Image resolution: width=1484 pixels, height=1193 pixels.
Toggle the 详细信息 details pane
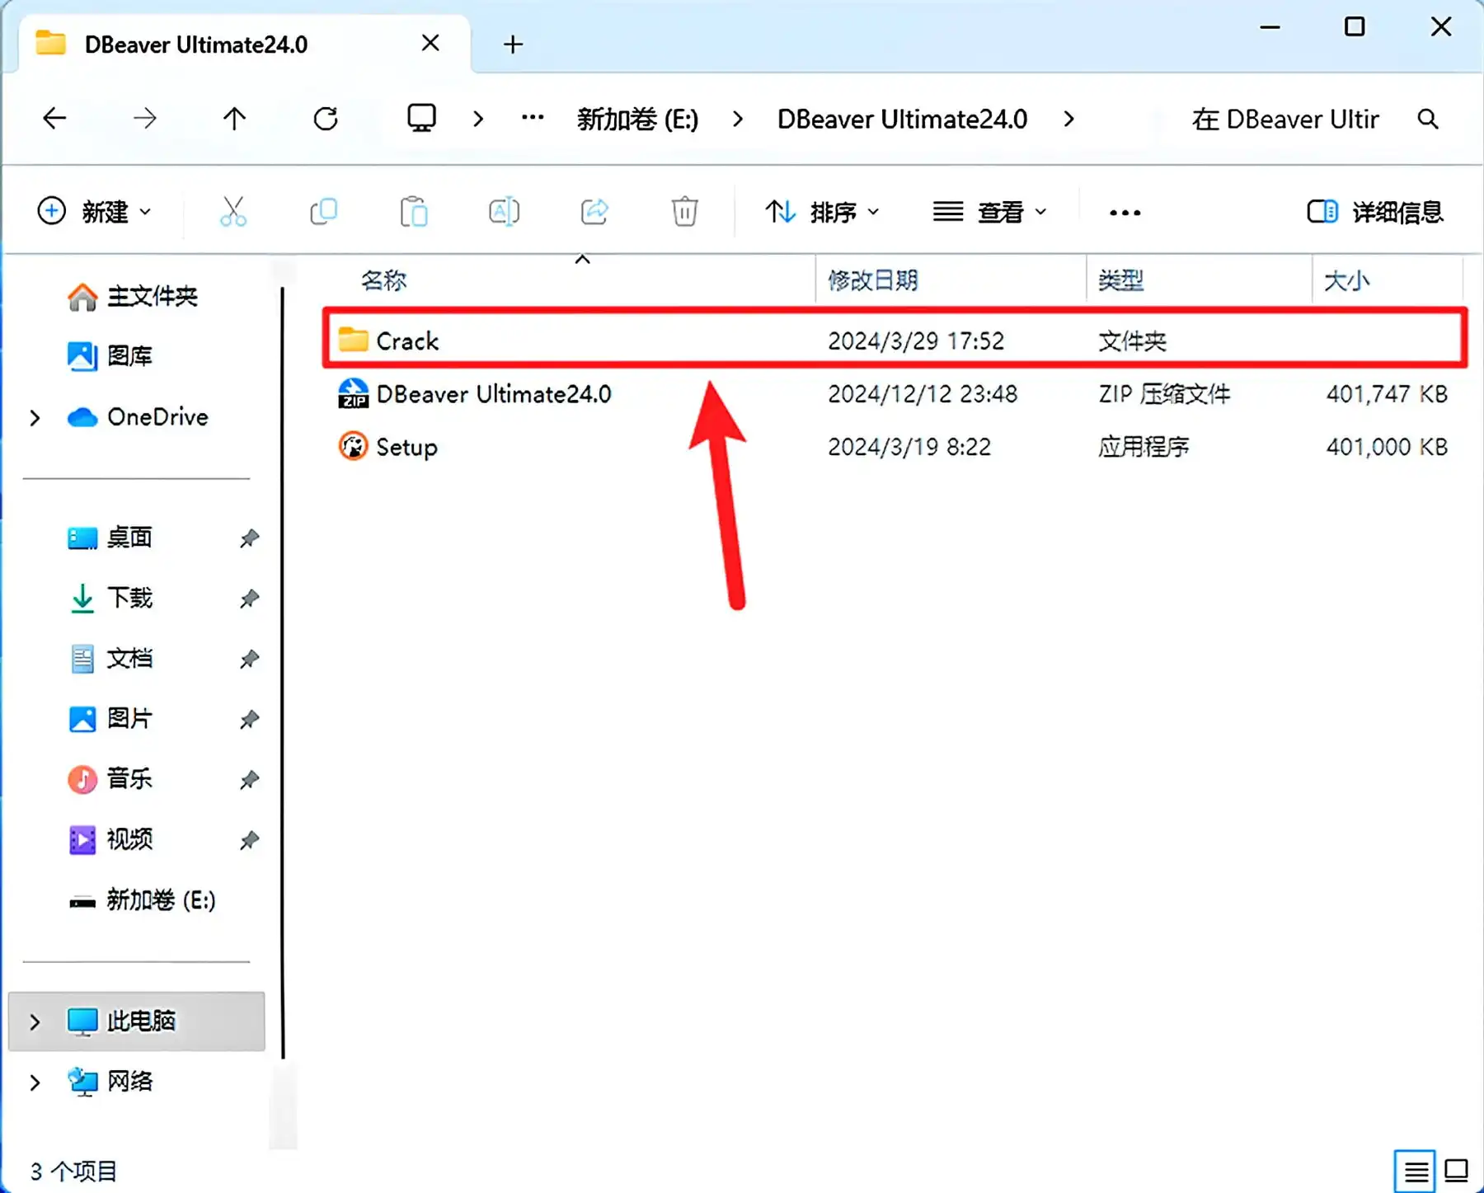coord(1375,212)
